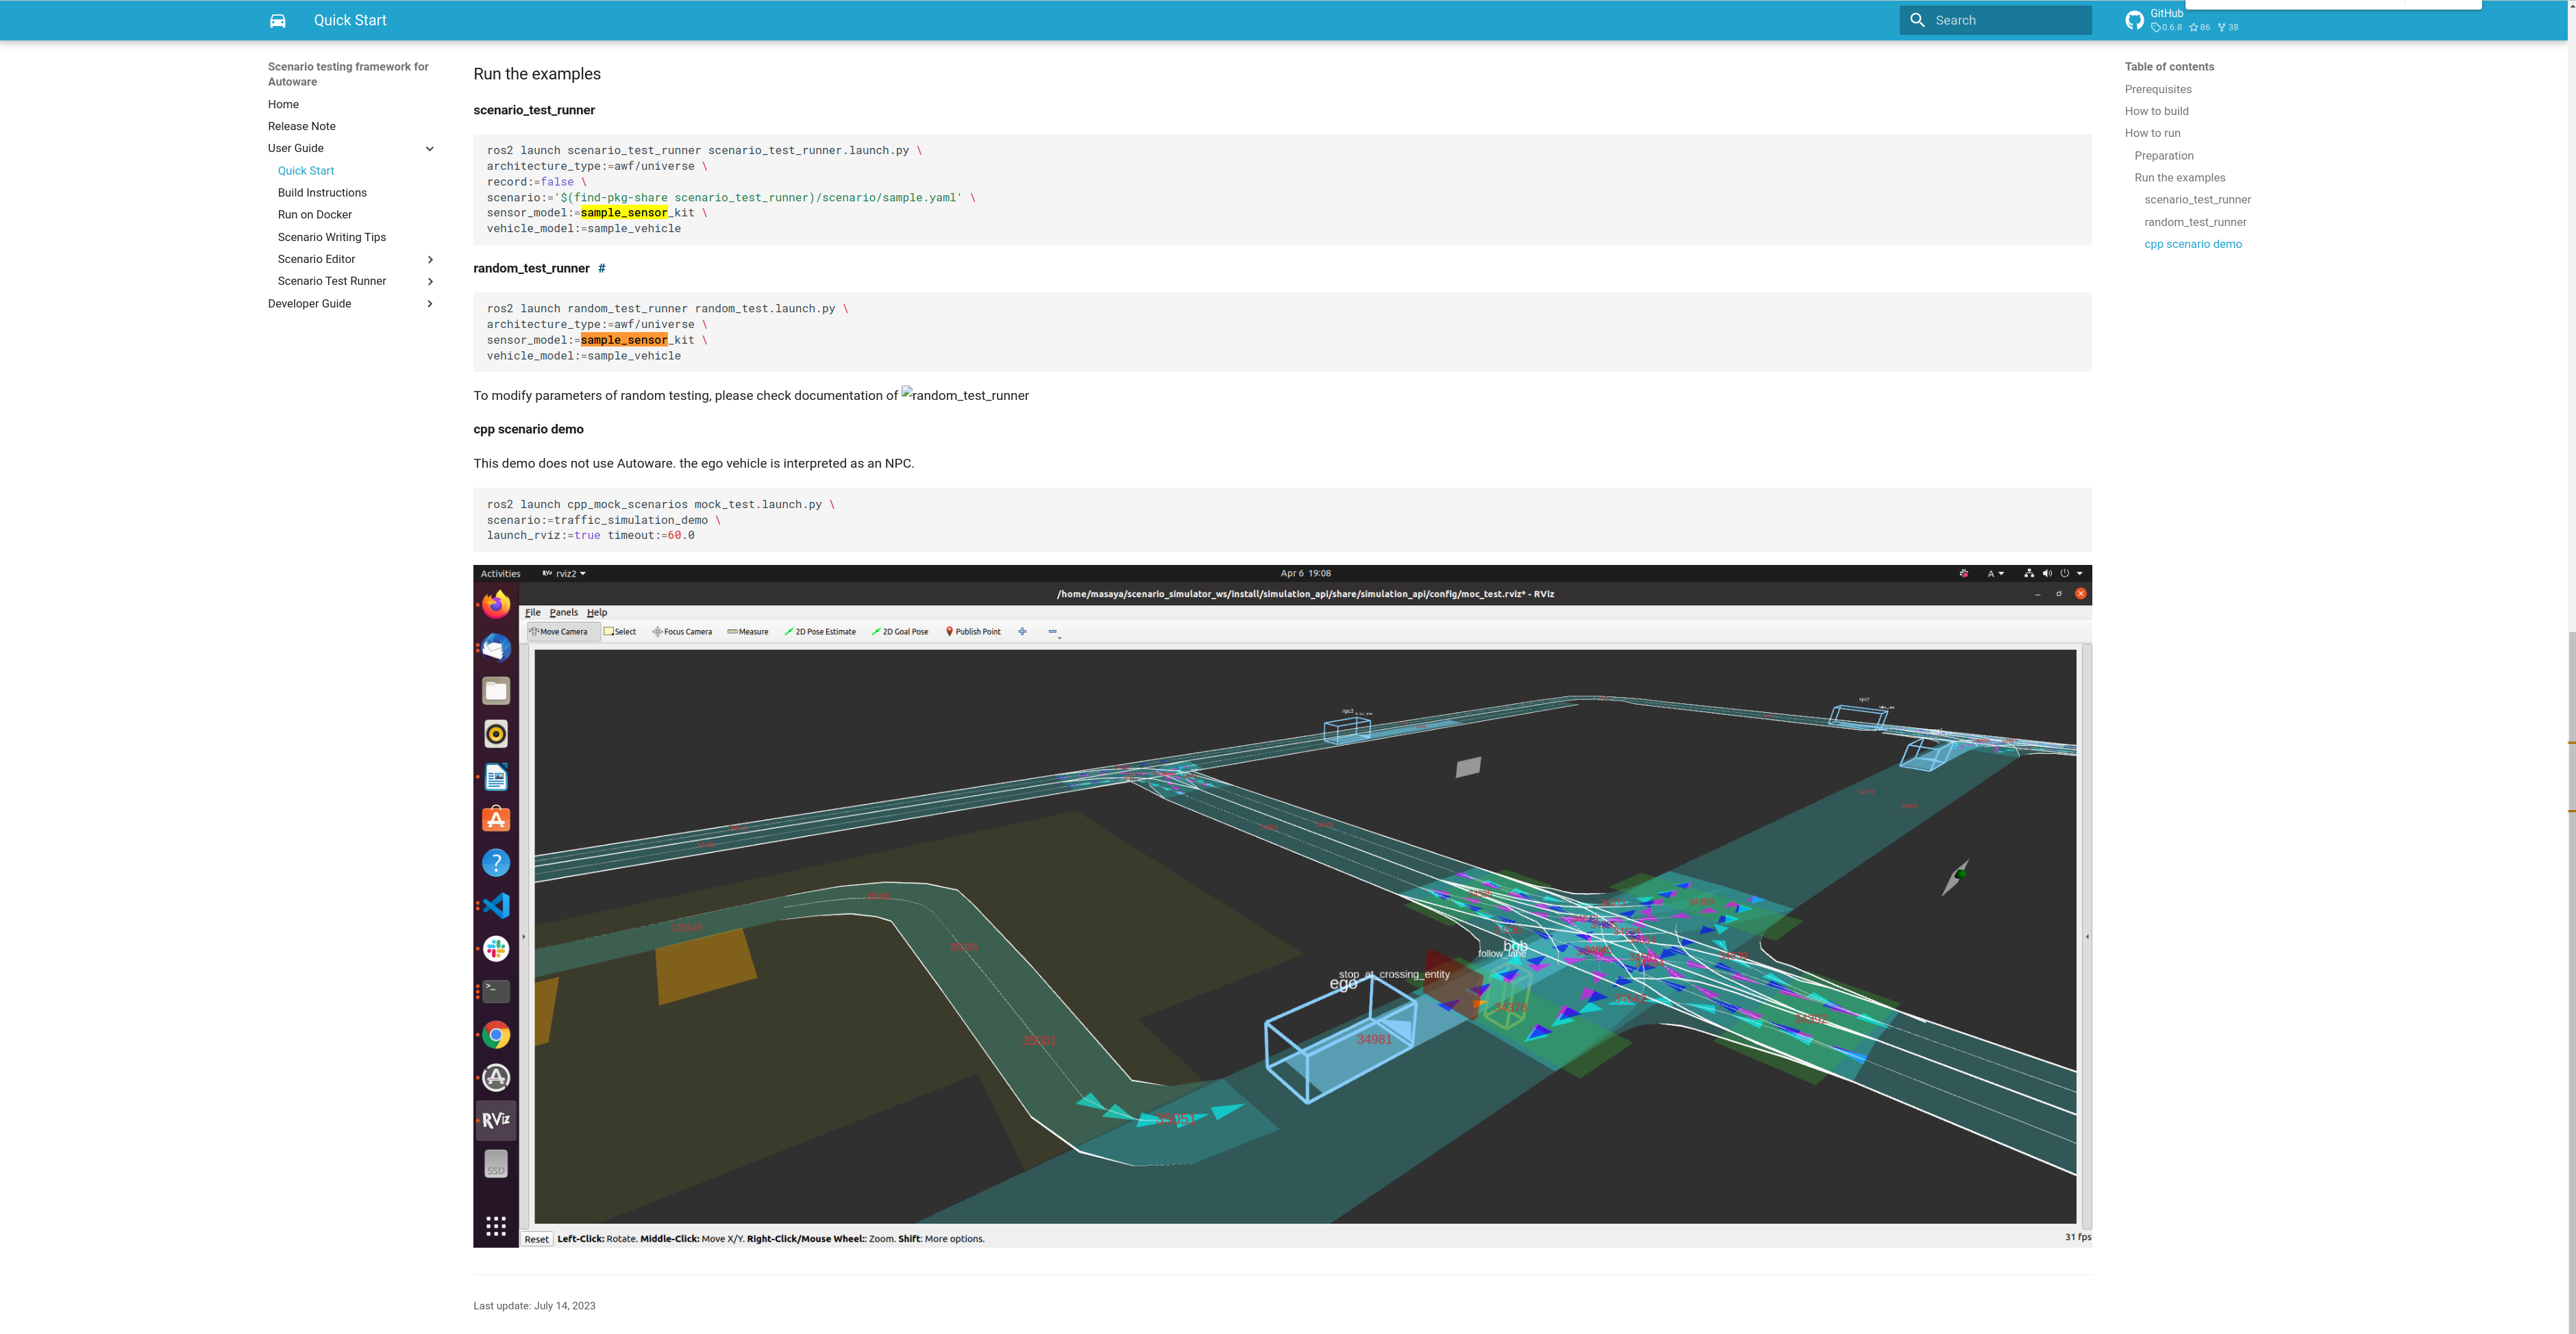
Task: Open the GitHub repository via header icon
Action: pyautogui.click(x=2135, y=20)
